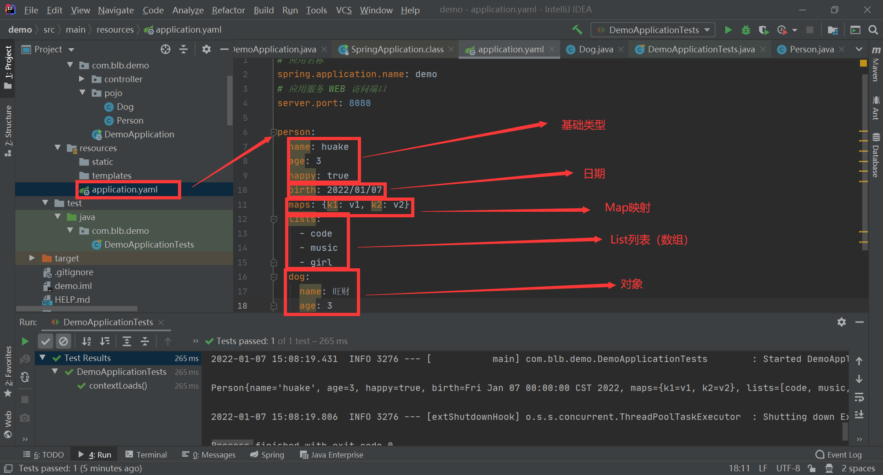This screenshot has height=475, width=883.
Task: Click the Project tree horizontal scrollbar
Action: pos(77,309)
